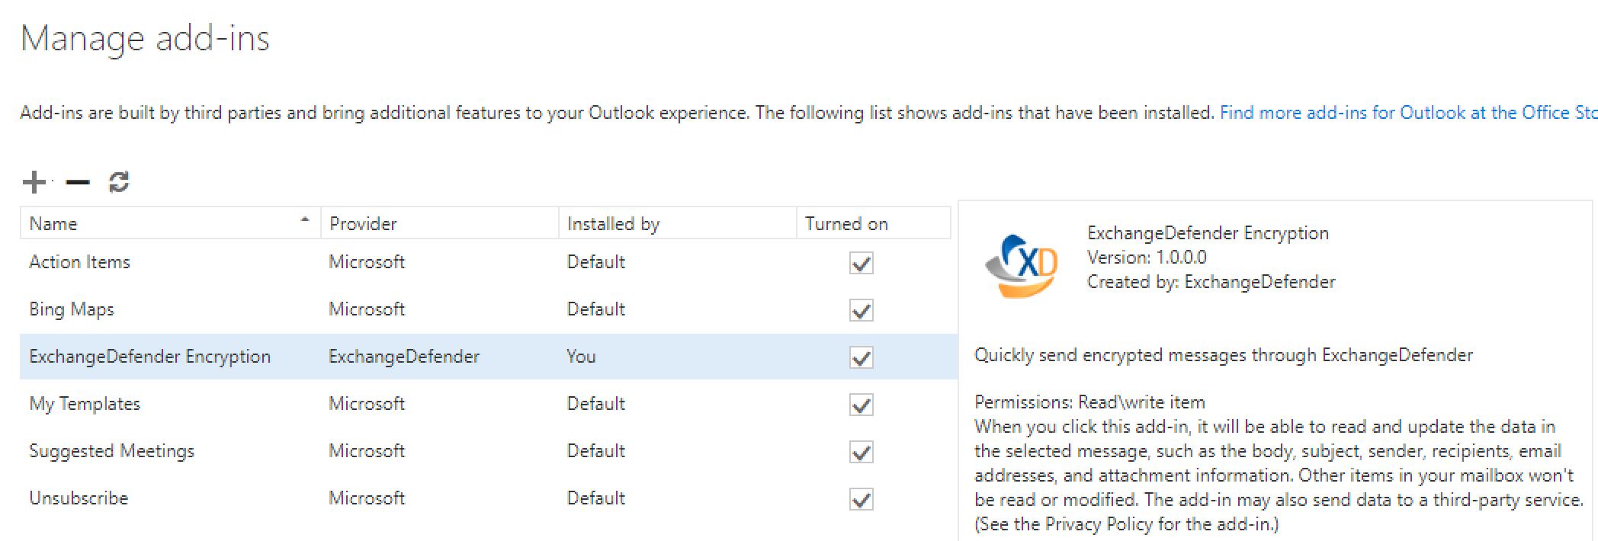Select the Unsubscribe add-in row
Screen dimensions: 1598x541
pyautogui.click(x=79, y=498)
